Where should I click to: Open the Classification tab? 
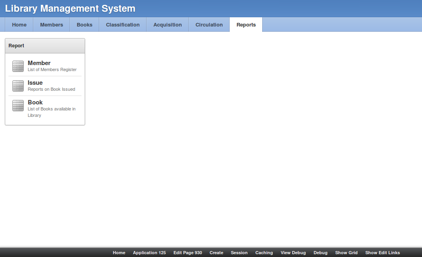click(123, 25)
